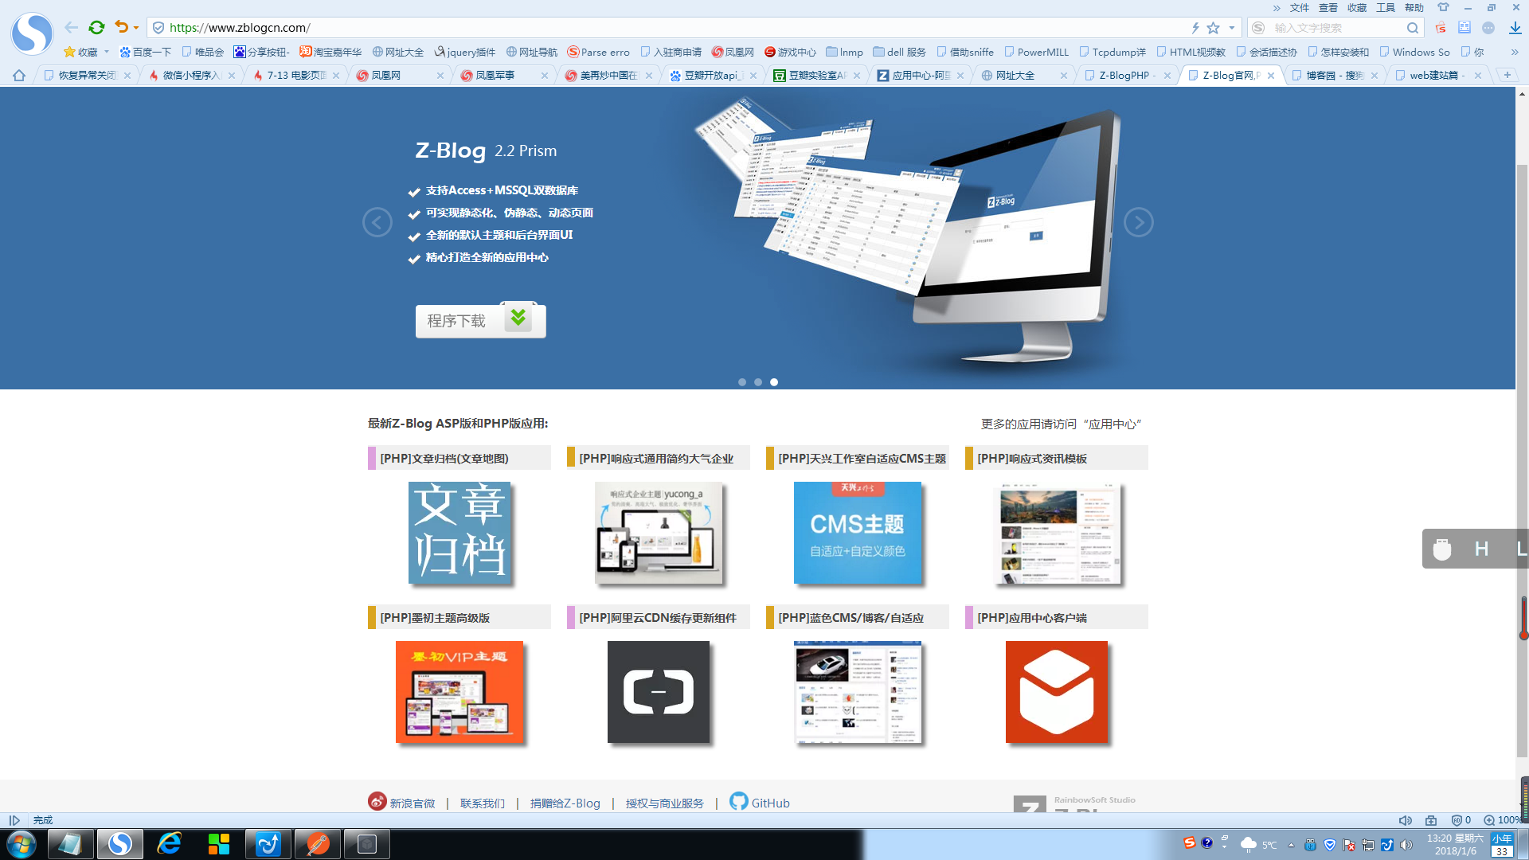Click the home page icon
The image size is (1529, 860).
coord(18,75)
